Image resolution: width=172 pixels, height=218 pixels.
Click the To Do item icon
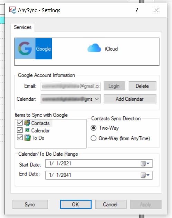point(27,138)
